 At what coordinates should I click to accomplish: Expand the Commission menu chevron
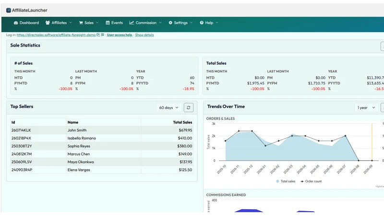click(x=160, y=23)
